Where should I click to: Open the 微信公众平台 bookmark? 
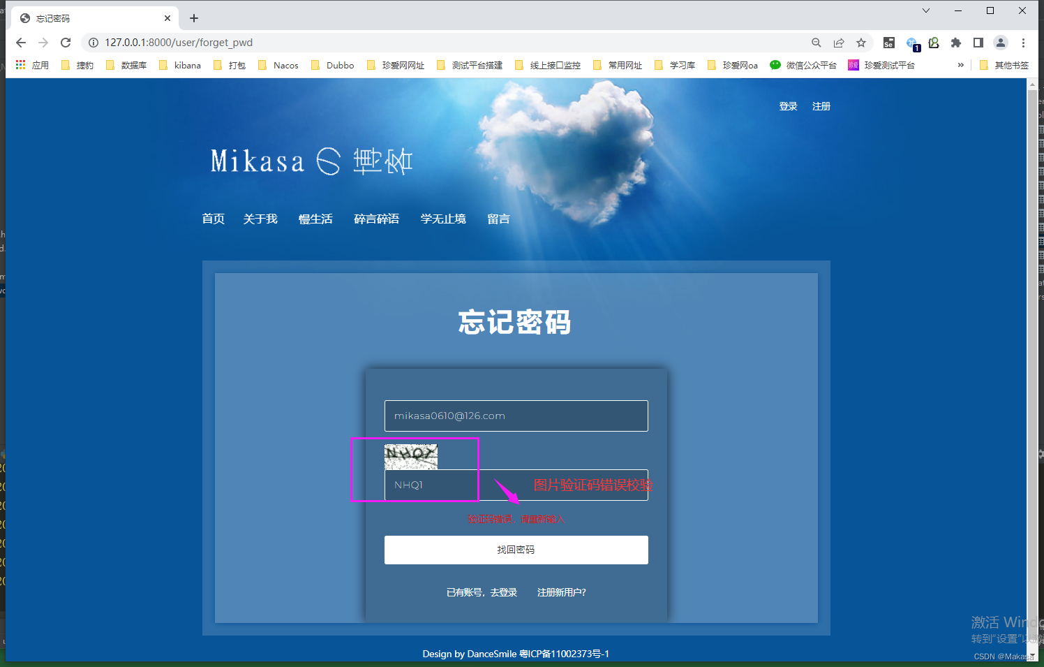[803, 65]
